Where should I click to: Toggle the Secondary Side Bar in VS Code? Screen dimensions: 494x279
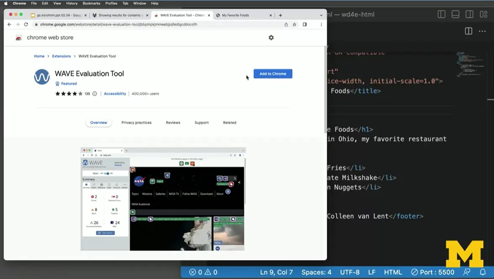tap(469, 14)
